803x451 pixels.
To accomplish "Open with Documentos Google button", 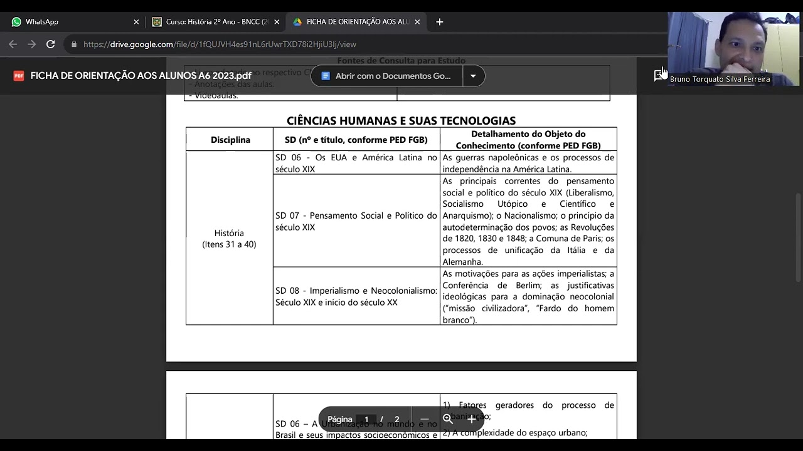I will tap(386, 76).
